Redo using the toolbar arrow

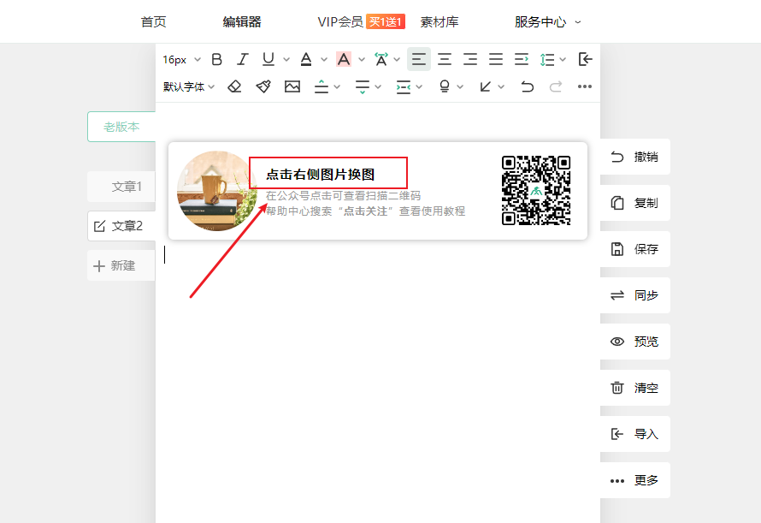pyautogui.click(x=556, y=86)
